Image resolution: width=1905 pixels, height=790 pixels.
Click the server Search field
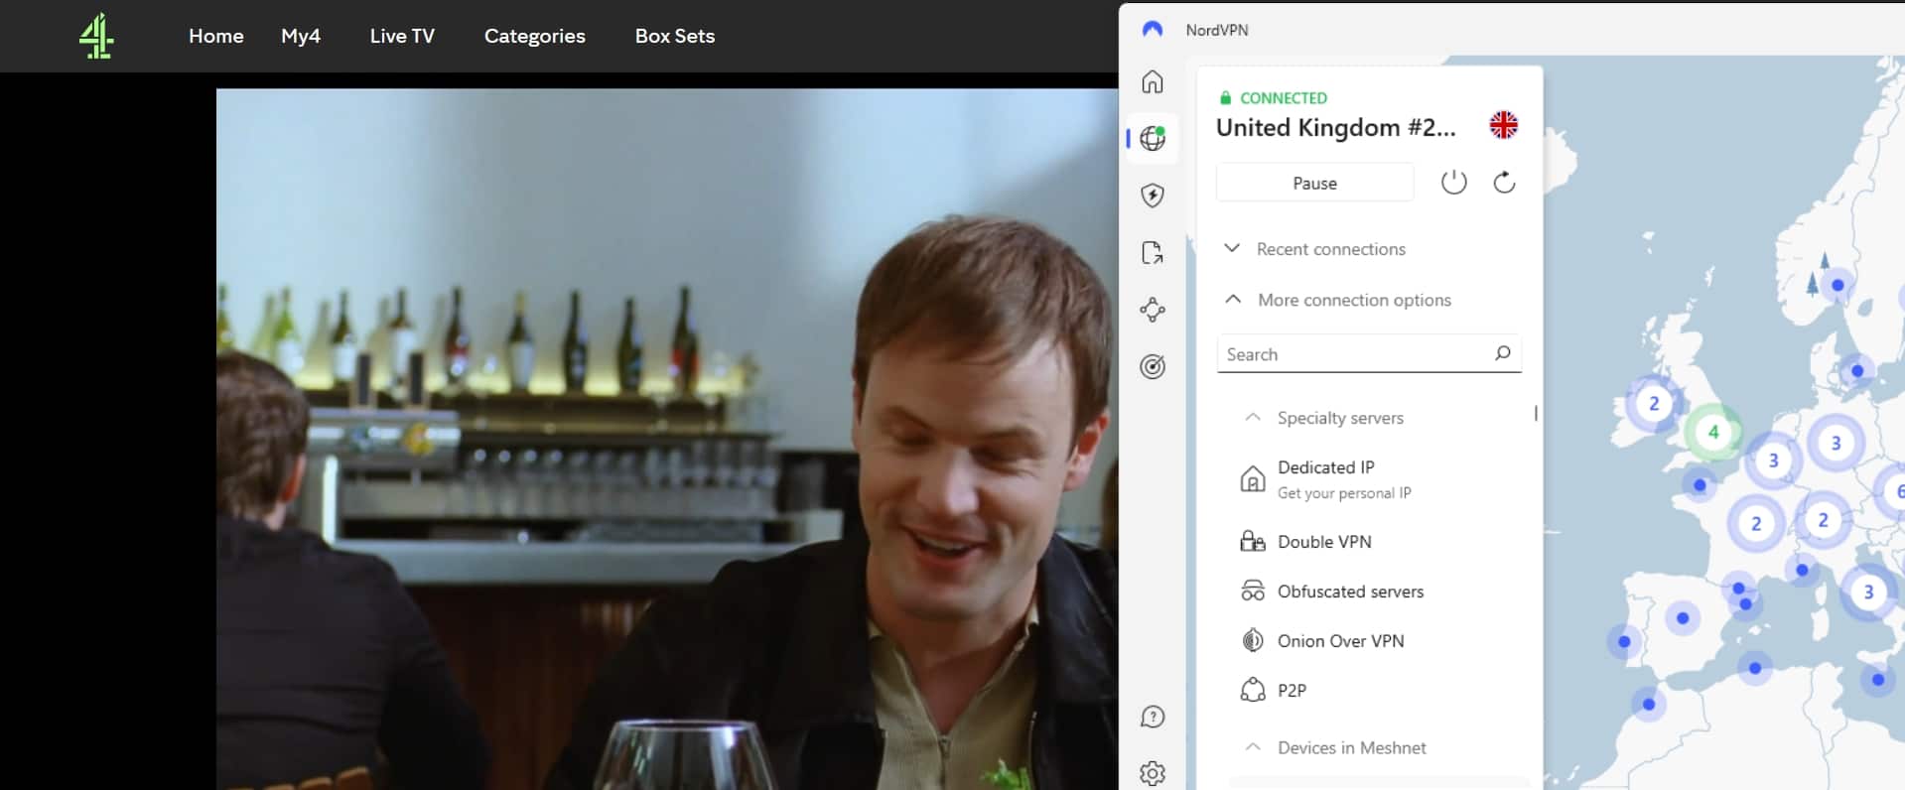pos(1369,354)
